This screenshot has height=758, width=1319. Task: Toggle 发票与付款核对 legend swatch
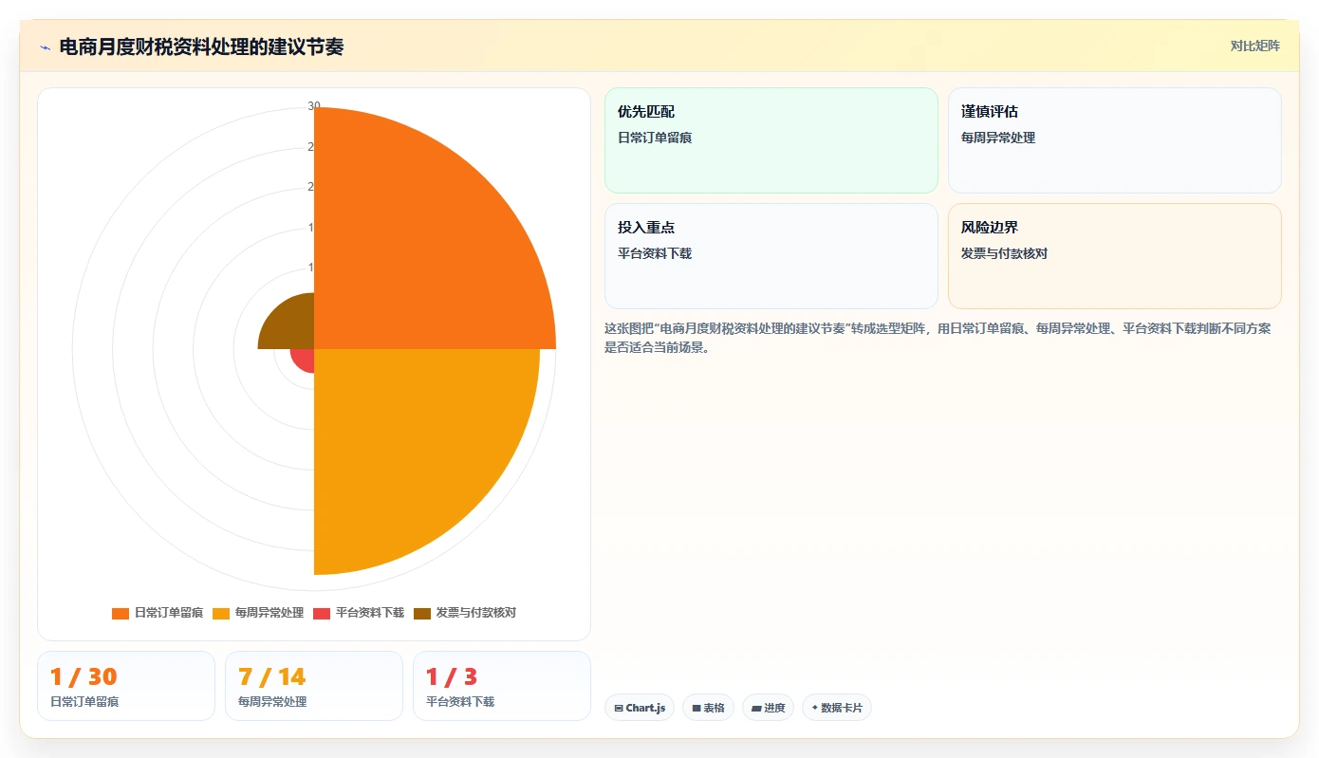pyautogui.click(x=422, y=613)
